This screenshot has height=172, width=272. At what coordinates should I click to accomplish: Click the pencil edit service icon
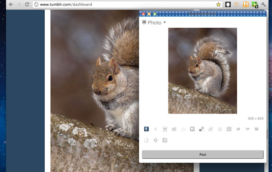pyautogui.click(x=211, y=129)
